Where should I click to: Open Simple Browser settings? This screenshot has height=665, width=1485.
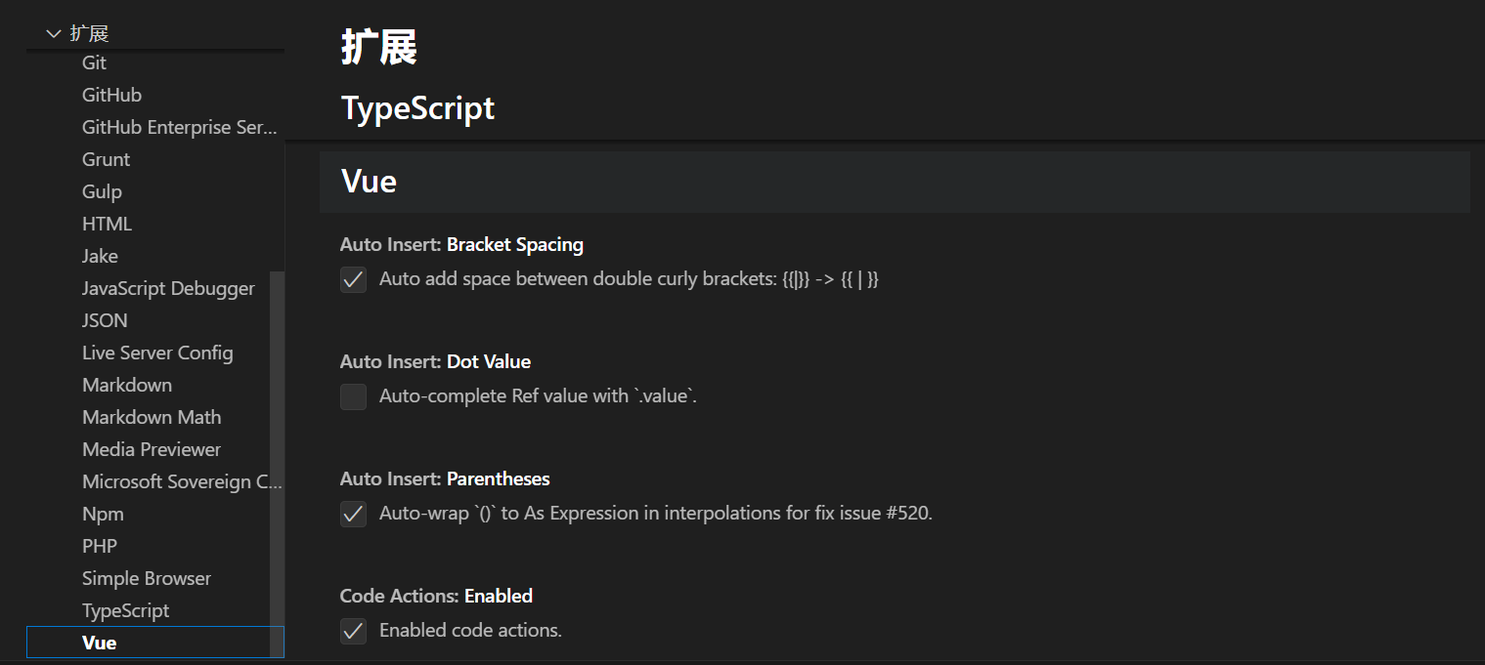147,578
